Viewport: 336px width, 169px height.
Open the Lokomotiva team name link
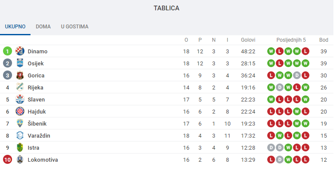(x=43, y=160)
